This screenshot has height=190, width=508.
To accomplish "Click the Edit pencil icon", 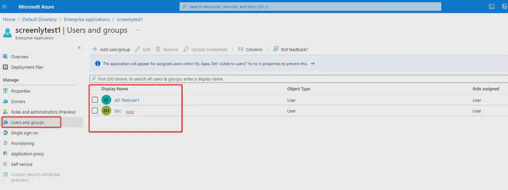I will tap(138, 49).
